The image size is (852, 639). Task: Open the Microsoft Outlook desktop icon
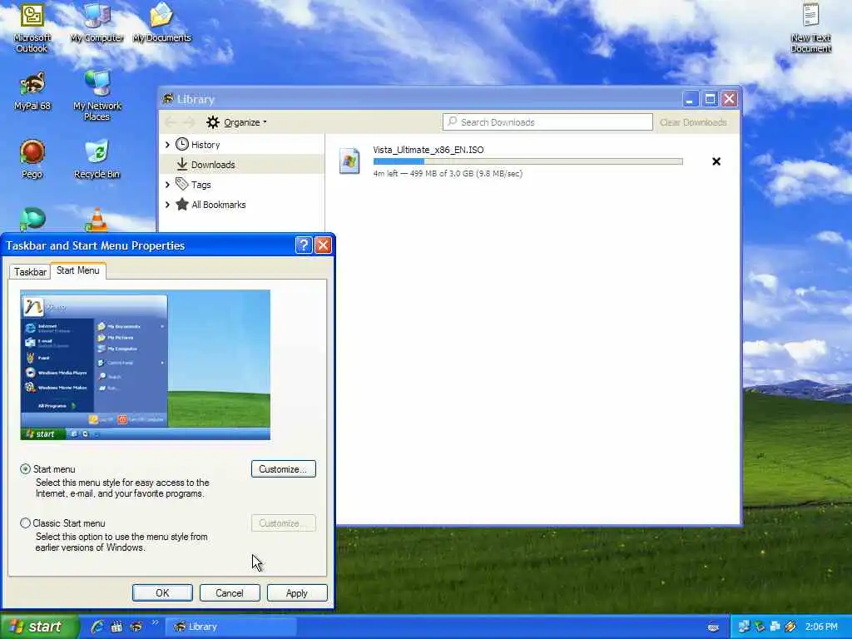pyautogui.click(x=32, y=27)
